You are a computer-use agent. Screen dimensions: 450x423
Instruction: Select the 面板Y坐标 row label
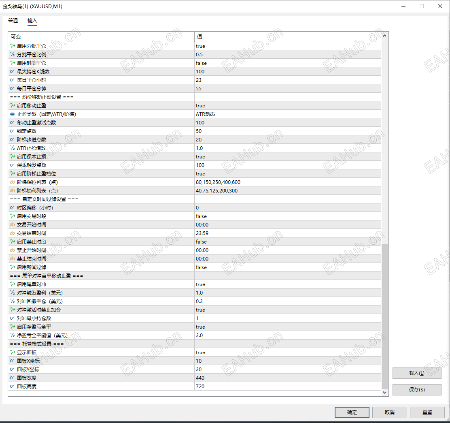coord(28,369)
